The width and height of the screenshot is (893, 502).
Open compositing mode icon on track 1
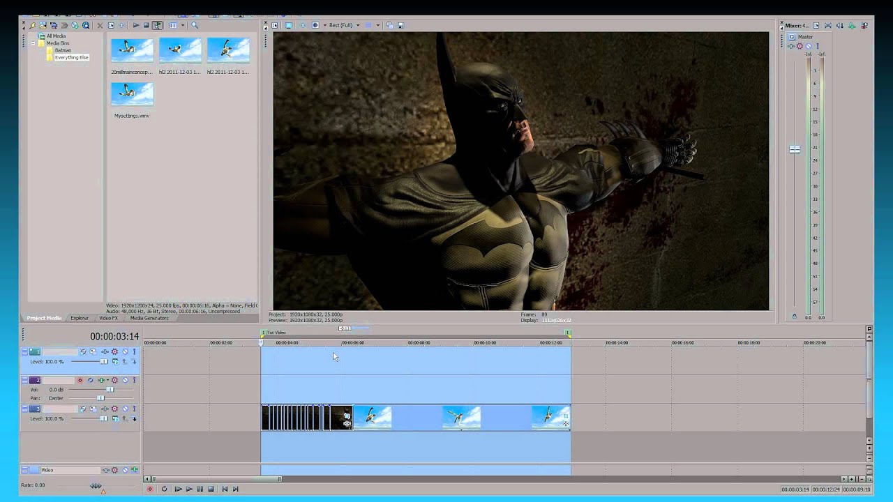116,362
